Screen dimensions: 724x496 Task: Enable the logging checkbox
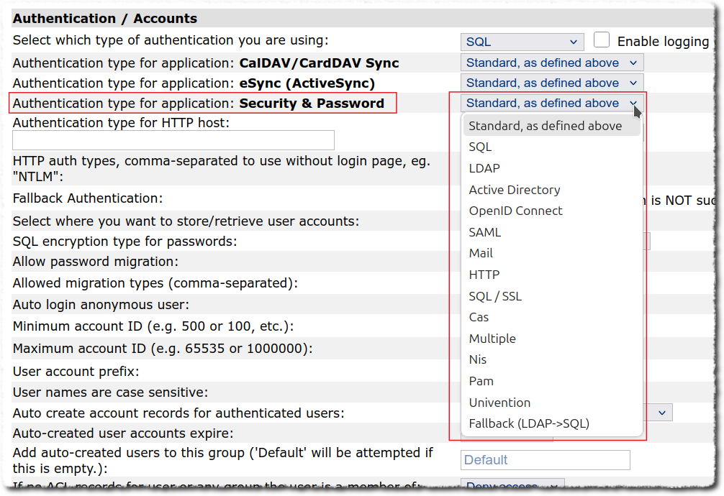(602, 41)
